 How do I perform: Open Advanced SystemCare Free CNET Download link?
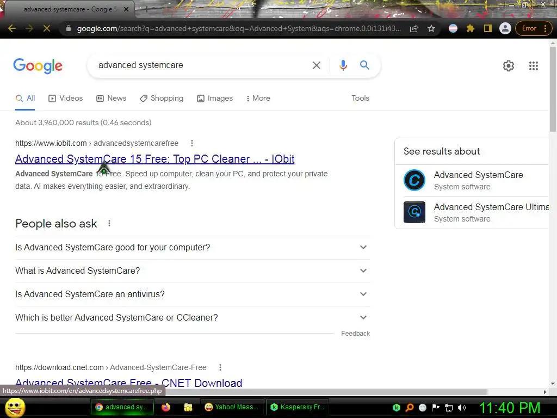pos(128,383)
